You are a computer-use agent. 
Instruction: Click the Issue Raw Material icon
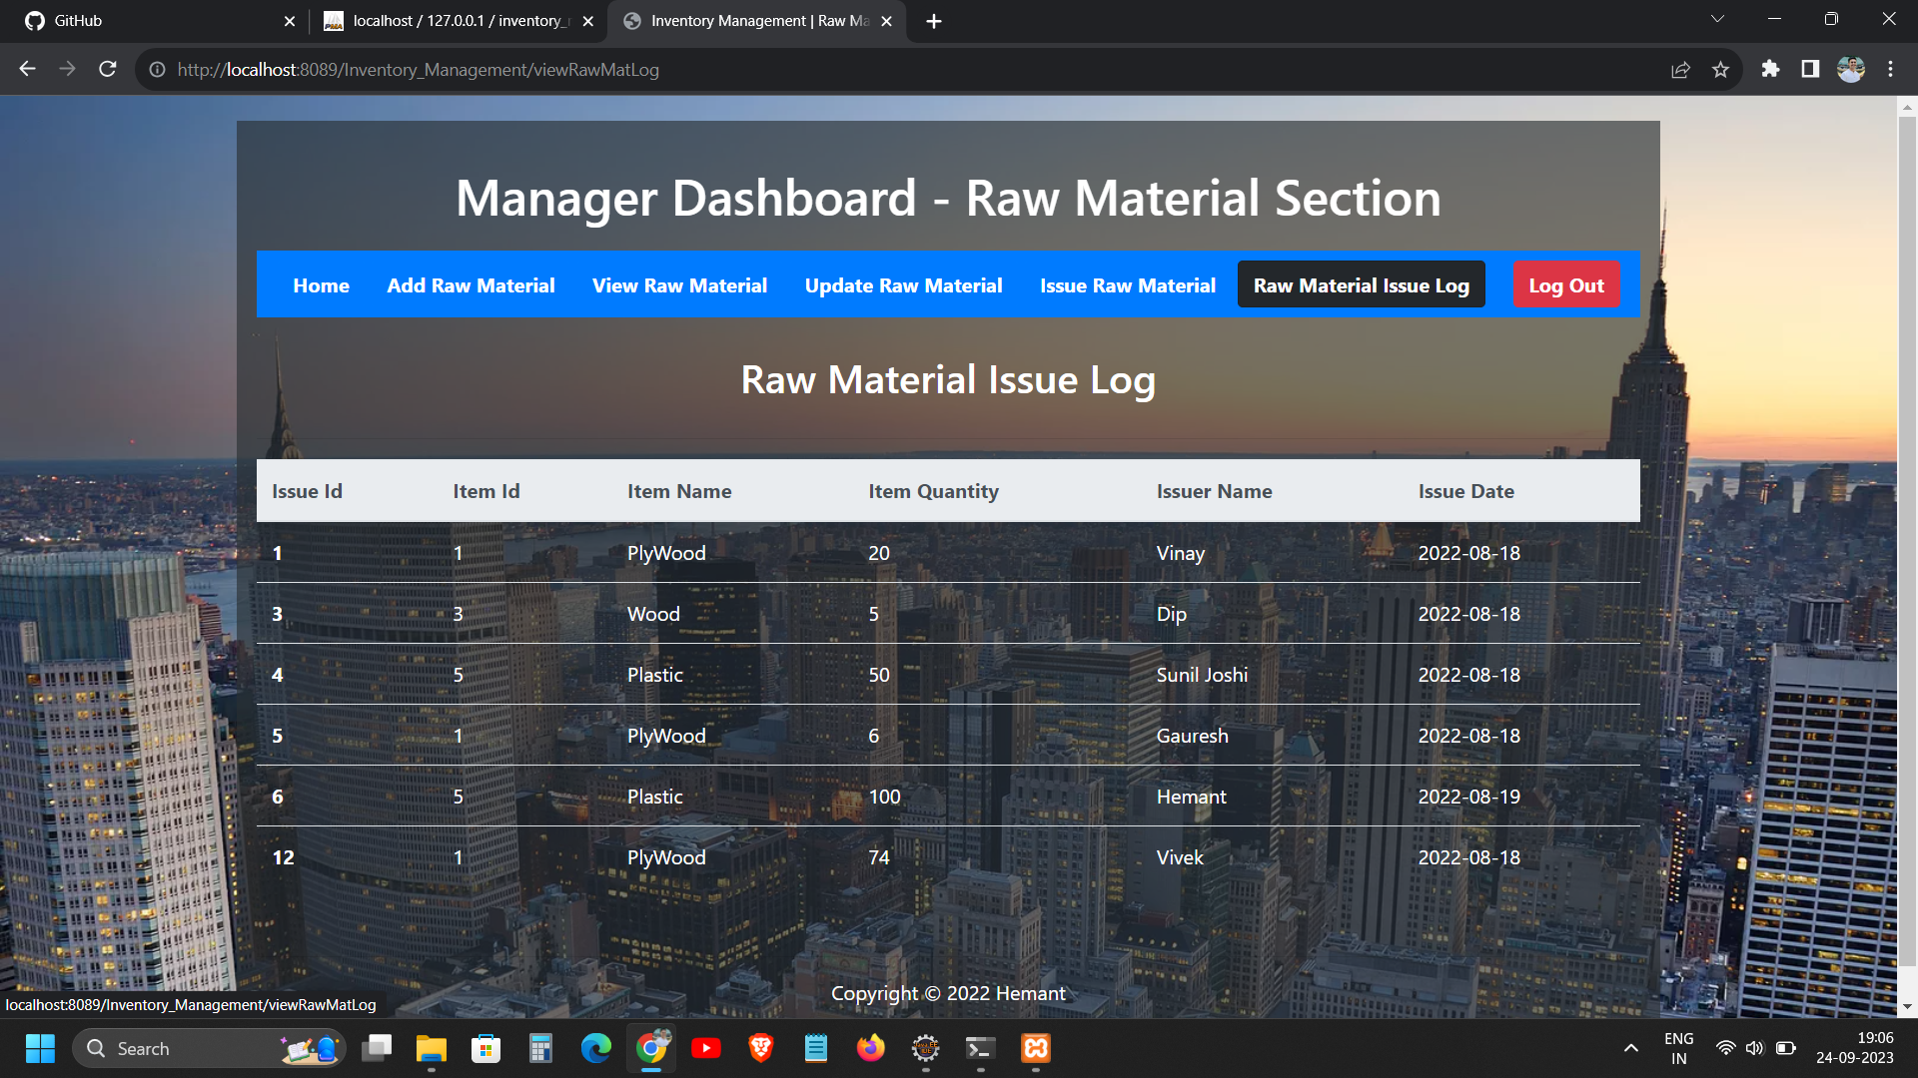tap(1128, 284)
